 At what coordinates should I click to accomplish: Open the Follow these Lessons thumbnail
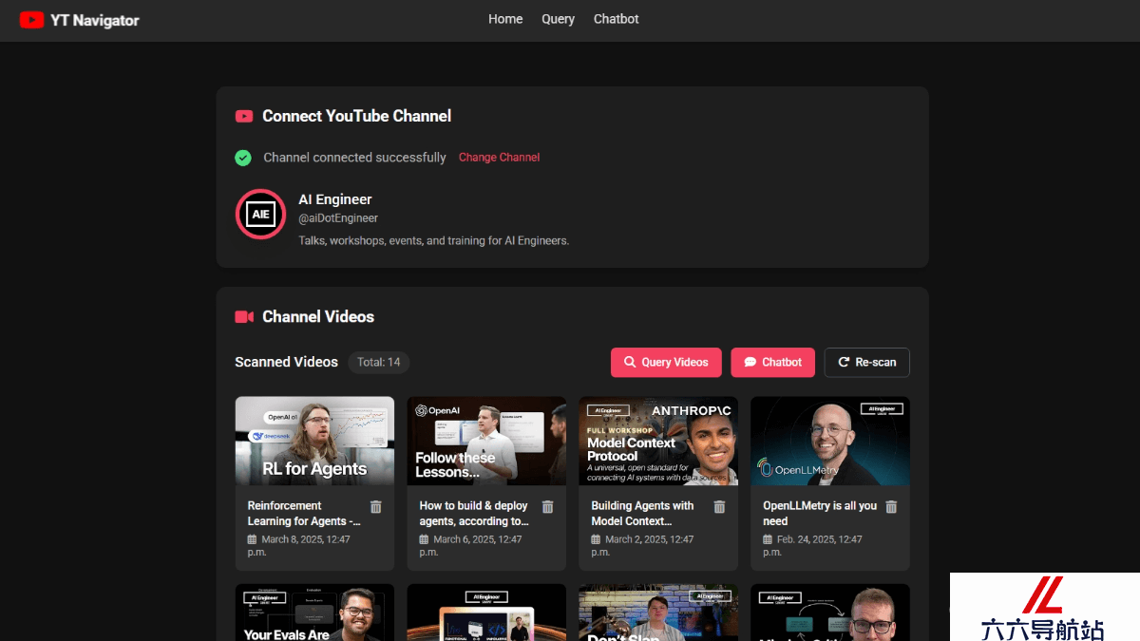point(486,441)
